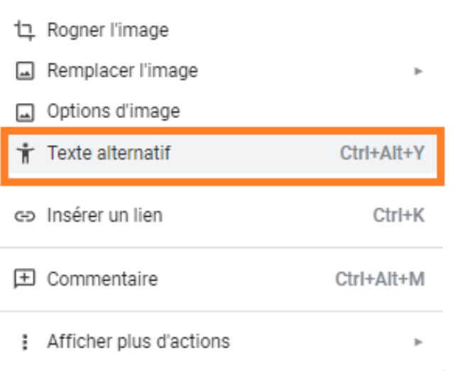This screenshot has width=455, height=371.
Task: Click the accessibility person icon
Action: tap(26, 154)
